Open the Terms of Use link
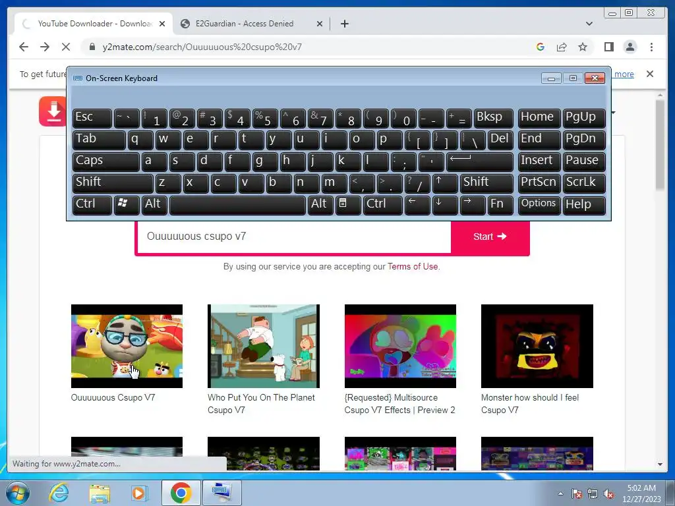 coord(413,266)
